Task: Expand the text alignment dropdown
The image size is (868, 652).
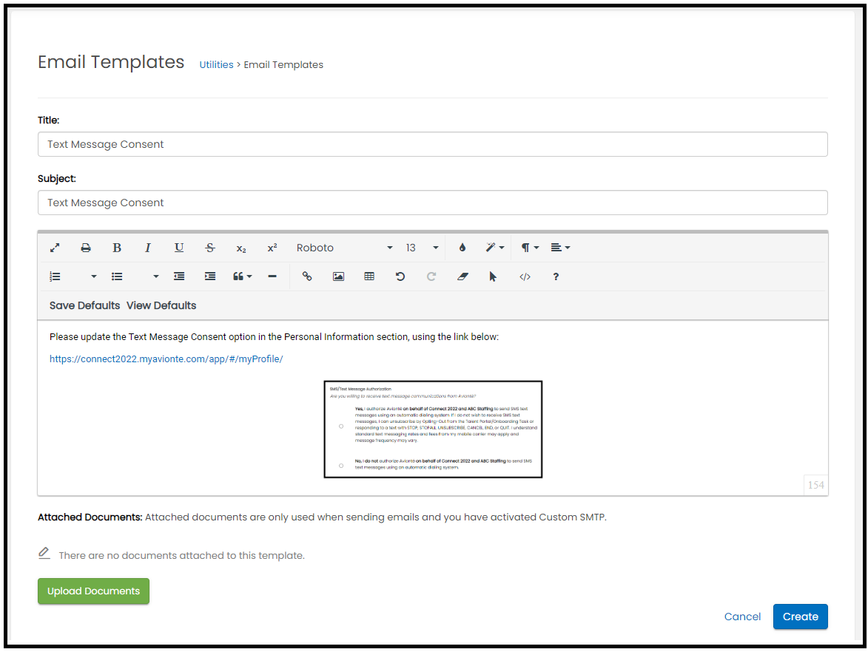Action: click(559, 248)
